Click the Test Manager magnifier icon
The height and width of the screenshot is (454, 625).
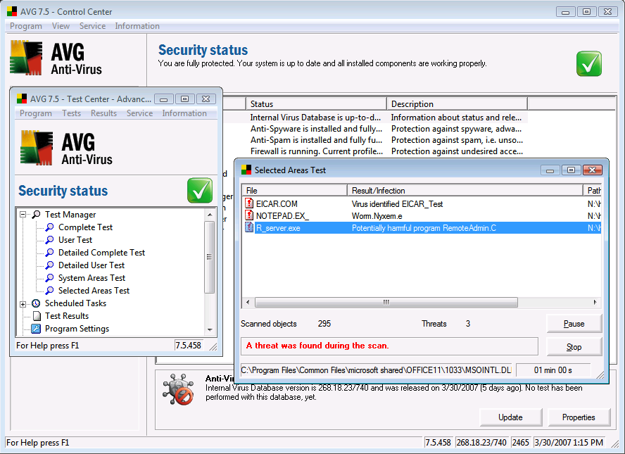click(36, 215)
